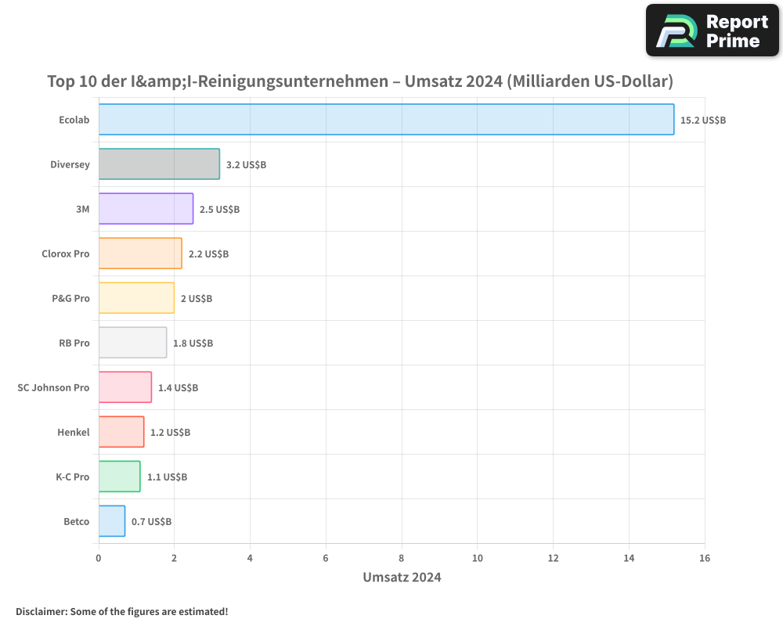783x626 pixels.
Task: Click the 0.7 US$B value label
Action: click(152, 521)
